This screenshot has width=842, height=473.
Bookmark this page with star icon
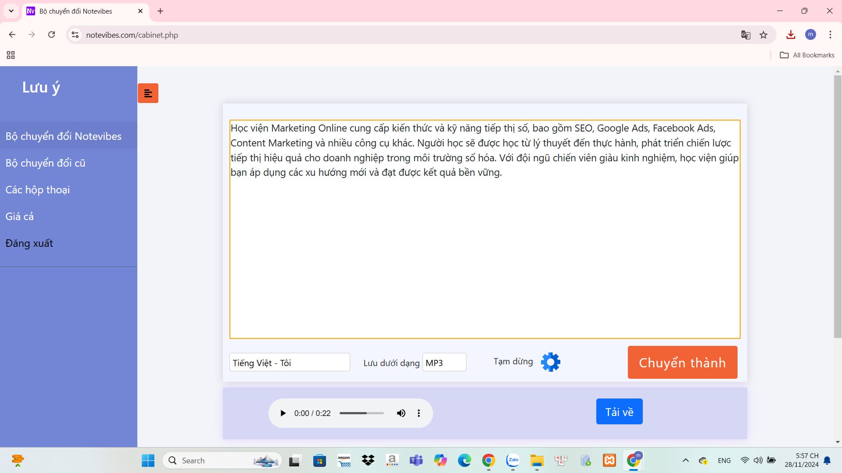click(x=763, y=35)
